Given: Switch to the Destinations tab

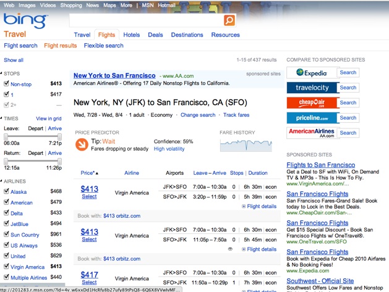Looking at the screenshot, I should coord(187,35).
